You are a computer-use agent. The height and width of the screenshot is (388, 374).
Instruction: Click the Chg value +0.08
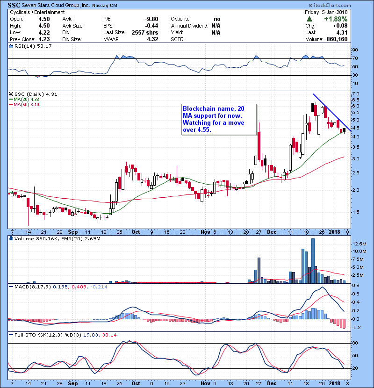pyautogui.click(x=340, y=26)
